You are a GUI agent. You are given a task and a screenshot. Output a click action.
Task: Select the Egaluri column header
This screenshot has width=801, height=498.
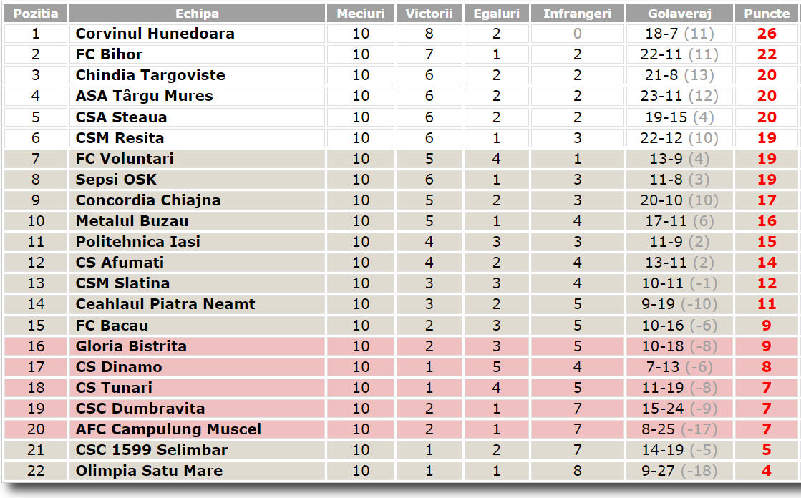click(x=497, y=14)
